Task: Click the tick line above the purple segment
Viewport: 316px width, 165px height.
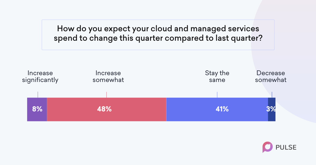Action: pos(38,95)
